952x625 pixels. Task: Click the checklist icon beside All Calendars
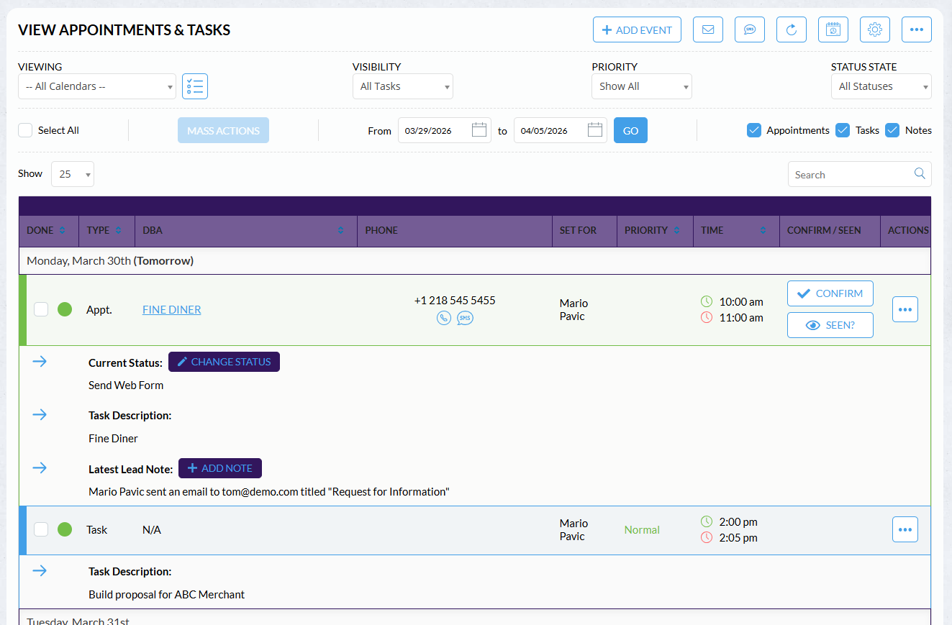pos(194,86)
